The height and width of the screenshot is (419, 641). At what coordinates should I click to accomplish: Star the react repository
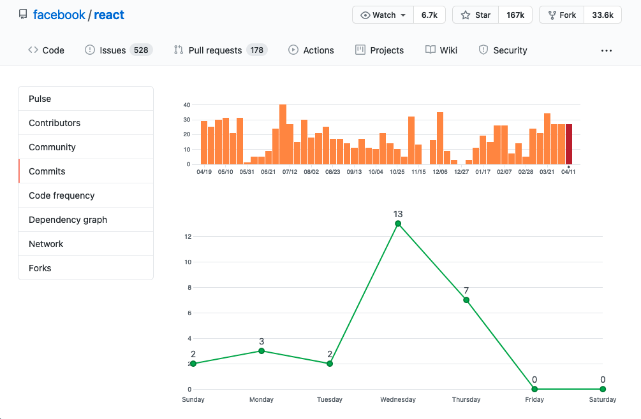(x=475, y=15)
